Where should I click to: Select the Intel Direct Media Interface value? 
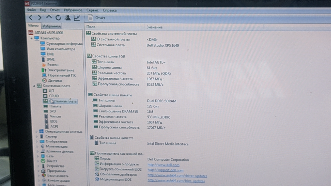168,144
